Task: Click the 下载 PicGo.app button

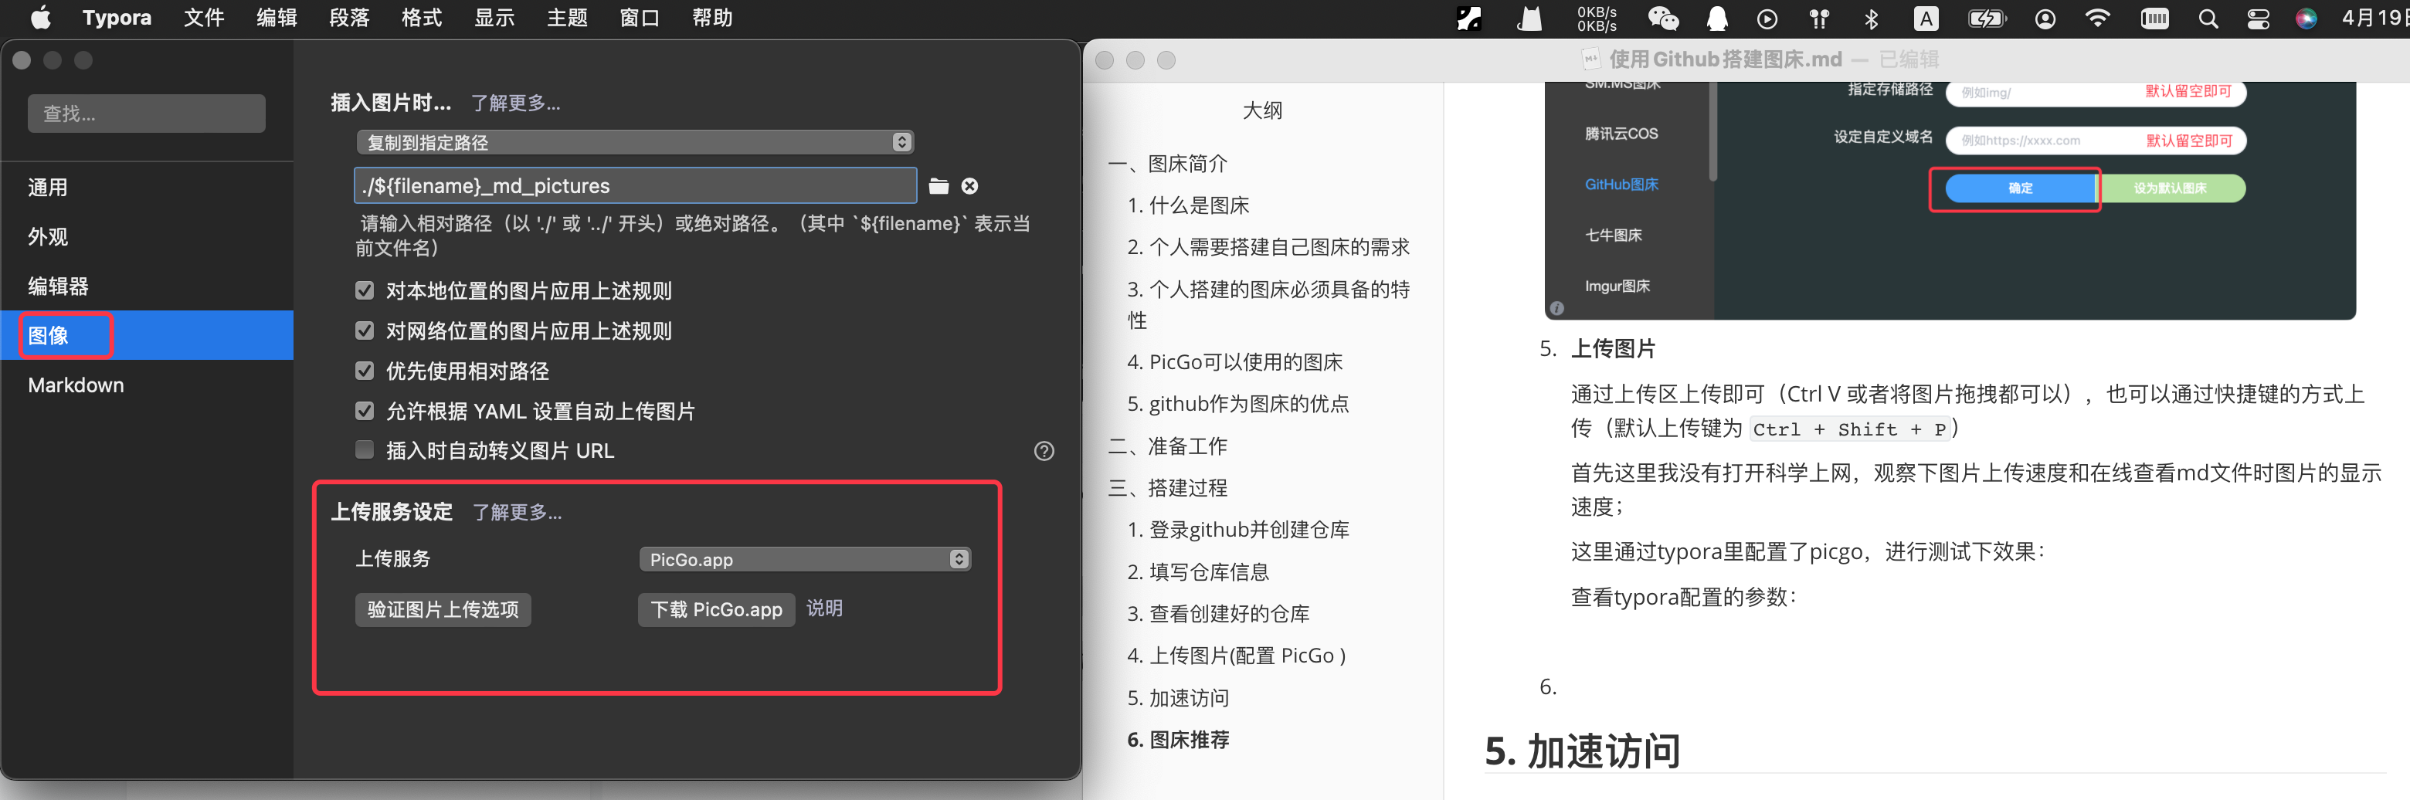Action: coord(717,610)
